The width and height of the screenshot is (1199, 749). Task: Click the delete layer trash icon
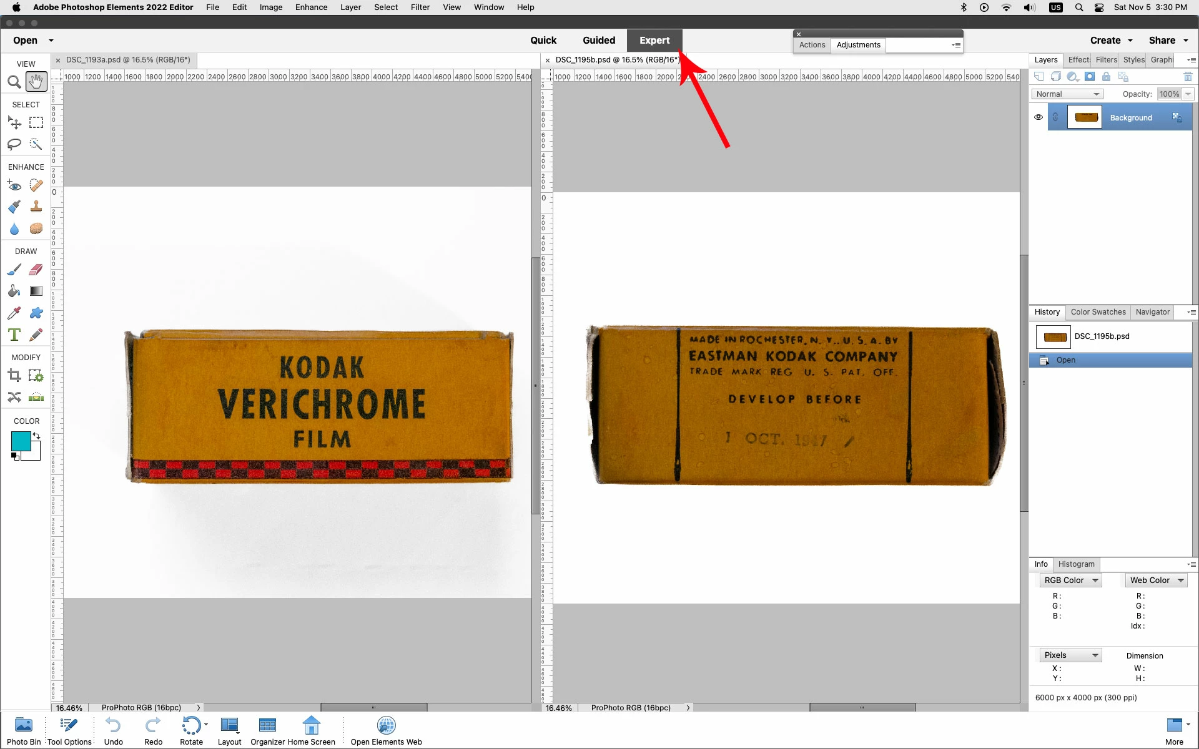[1188, 77]
